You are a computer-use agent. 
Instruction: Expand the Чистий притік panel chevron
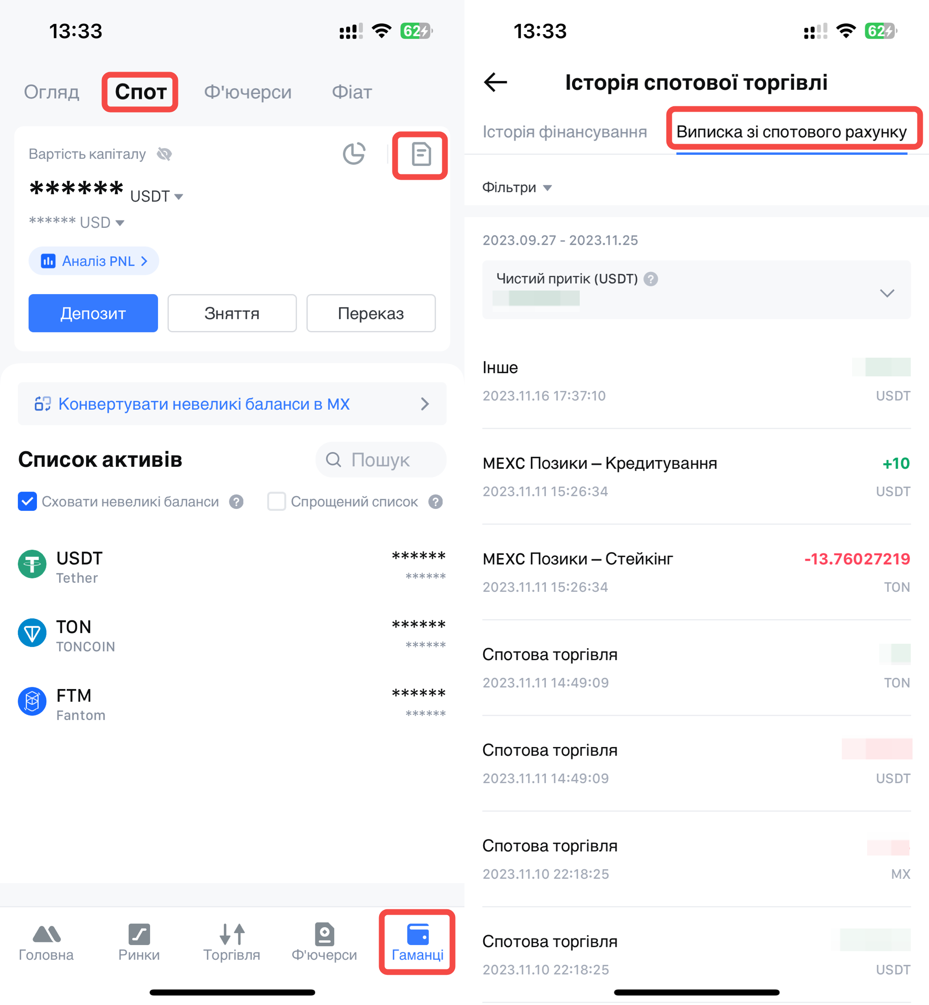[887, 293]
